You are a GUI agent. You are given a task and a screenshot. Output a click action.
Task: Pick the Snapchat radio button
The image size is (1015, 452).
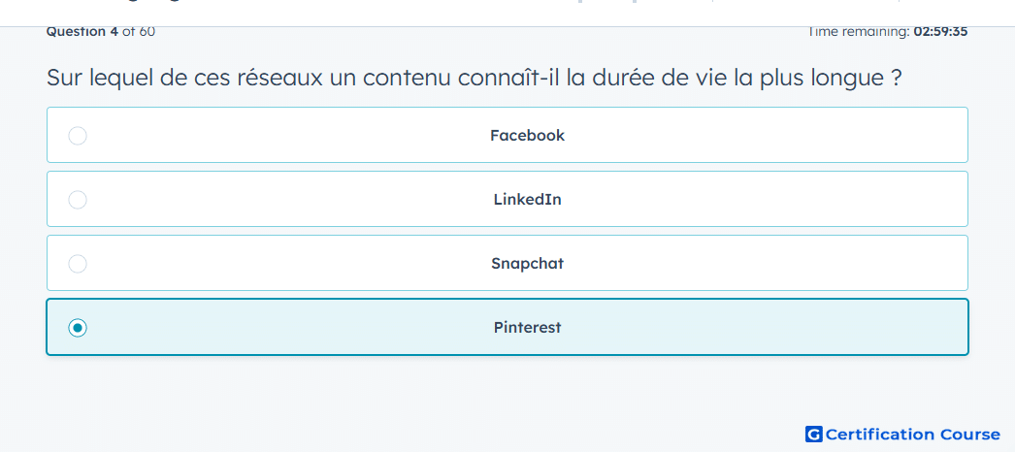point(78,264)
